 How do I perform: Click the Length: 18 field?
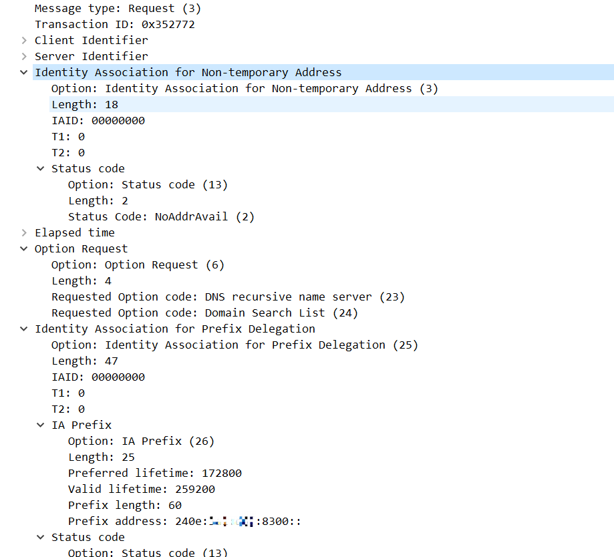(85, 104)
